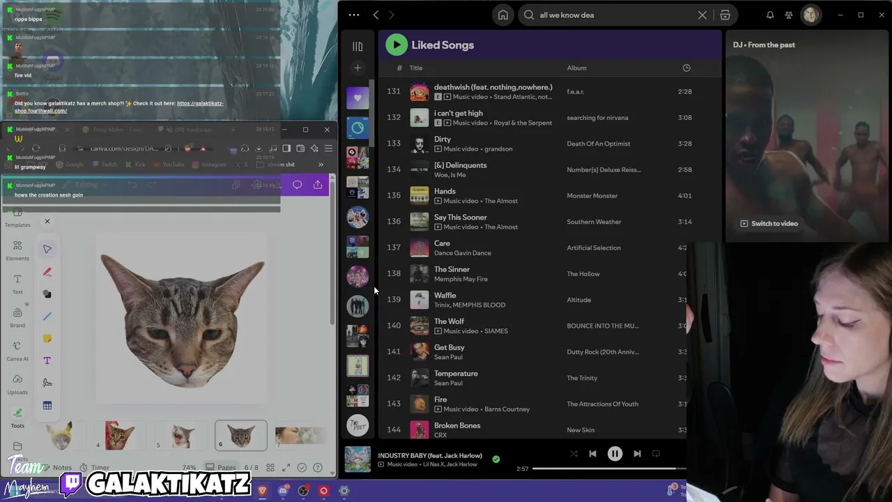Expand Your Library sidebar in Spotify

pos(357,46)
